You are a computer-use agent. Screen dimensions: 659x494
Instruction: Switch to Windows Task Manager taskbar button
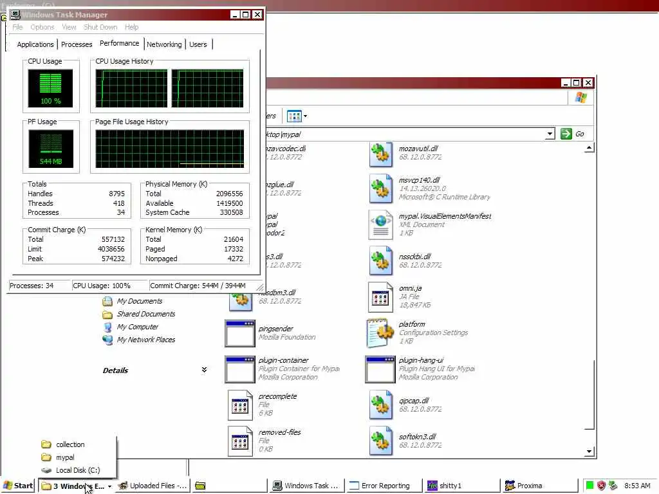[306, 486]
